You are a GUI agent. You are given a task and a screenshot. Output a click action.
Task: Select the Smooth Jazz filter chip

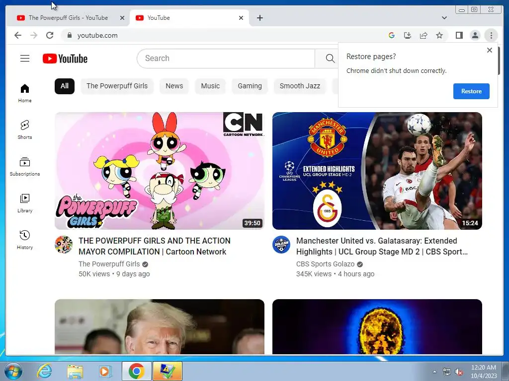click(x=300, y=86)
